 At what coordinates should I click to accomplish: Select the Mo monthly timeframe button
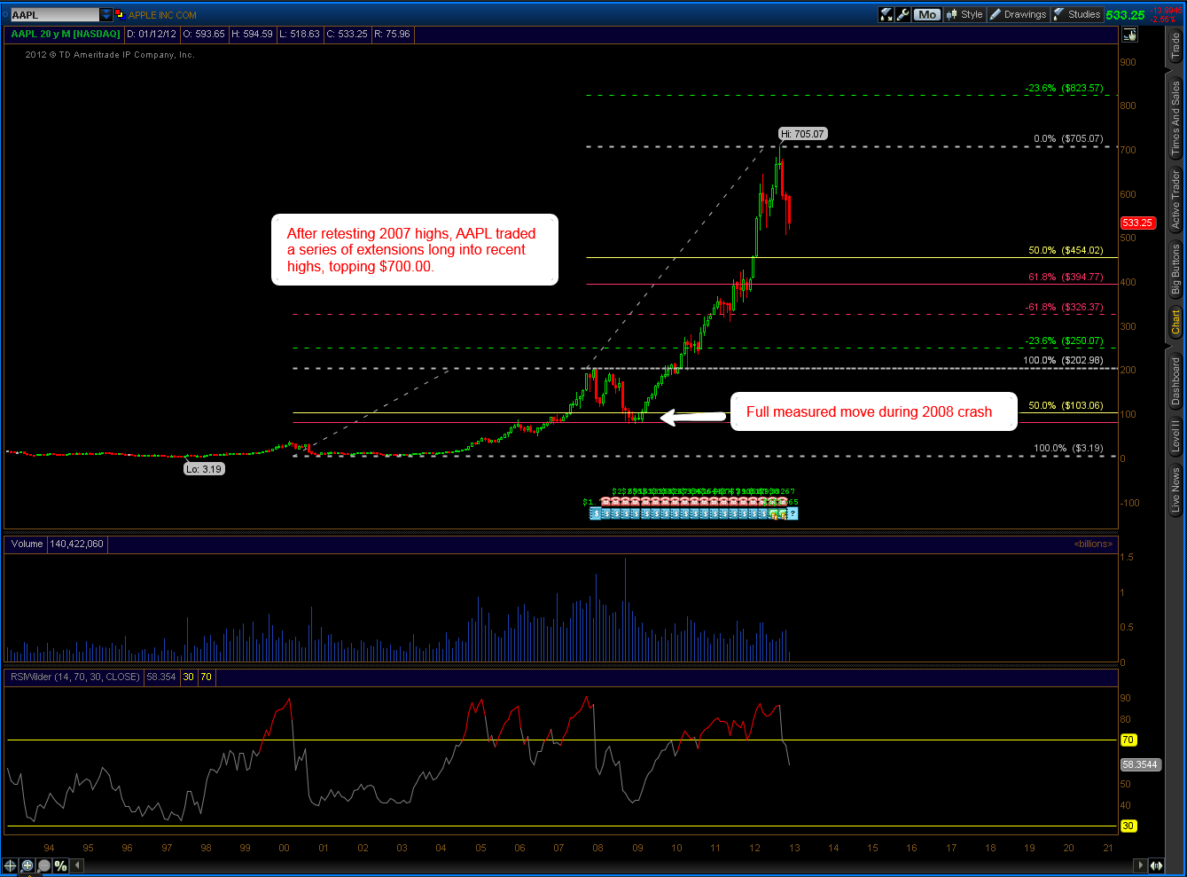click(x=927, y=14)
